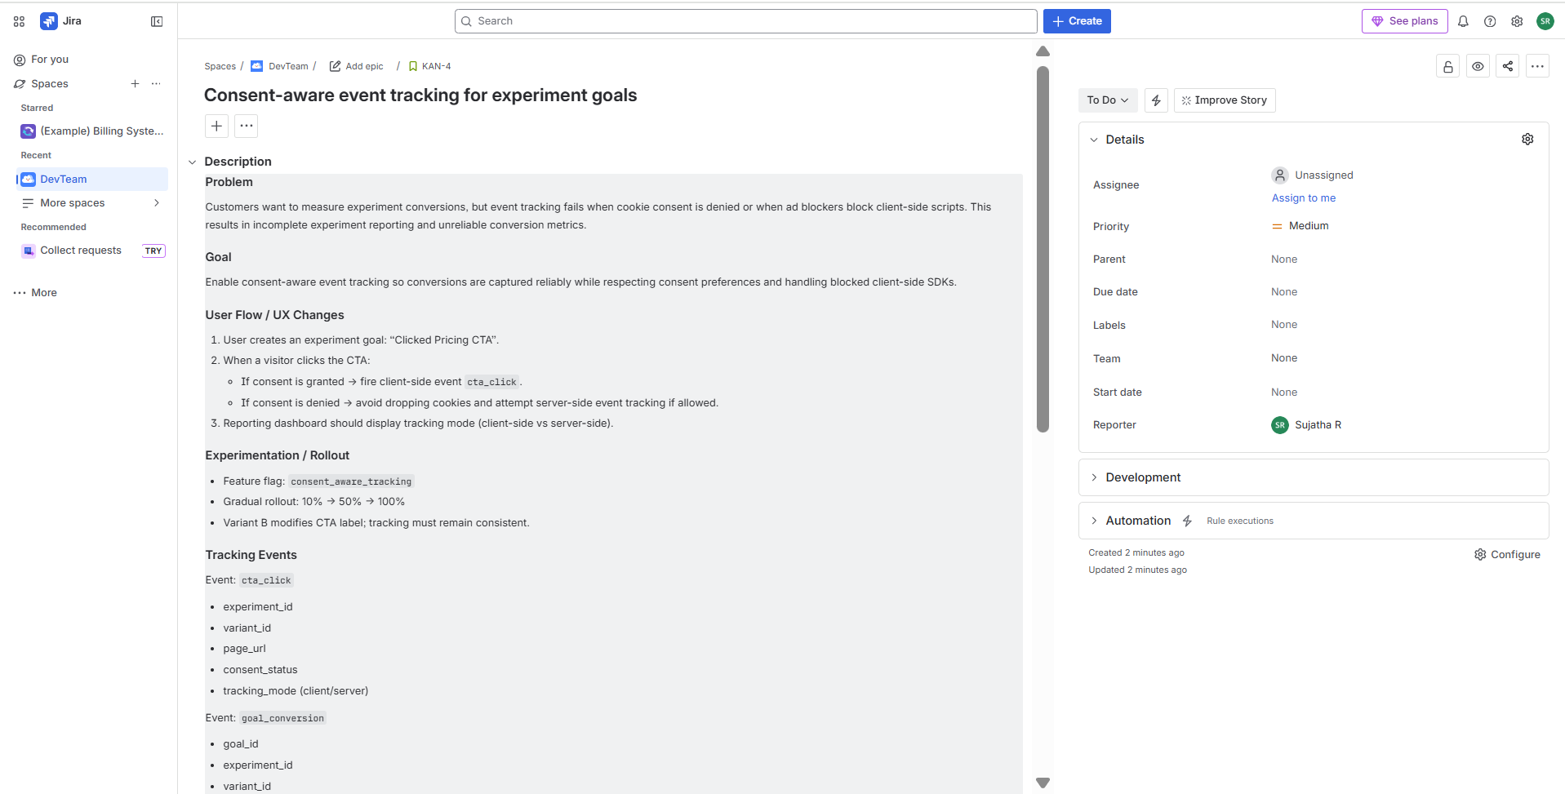Click the KAN-4 breadcrumb link

click(436, 66)
